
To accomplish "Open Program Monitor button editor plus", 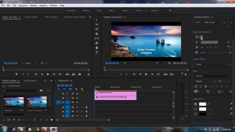I will pos(186,74).
